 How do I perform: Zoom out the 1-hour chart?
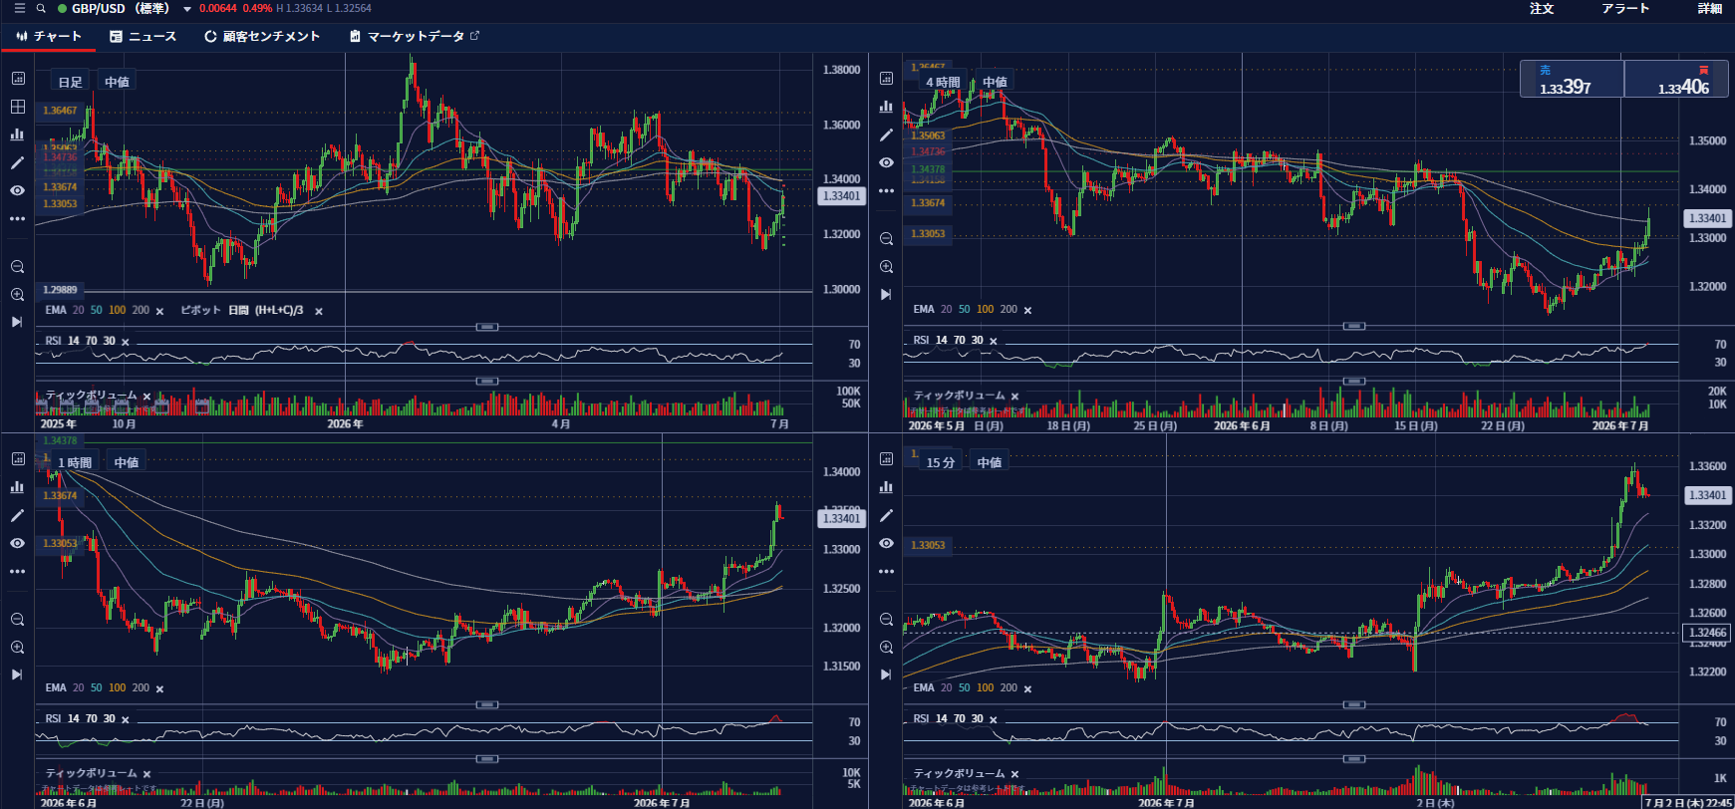coord(18,620)
